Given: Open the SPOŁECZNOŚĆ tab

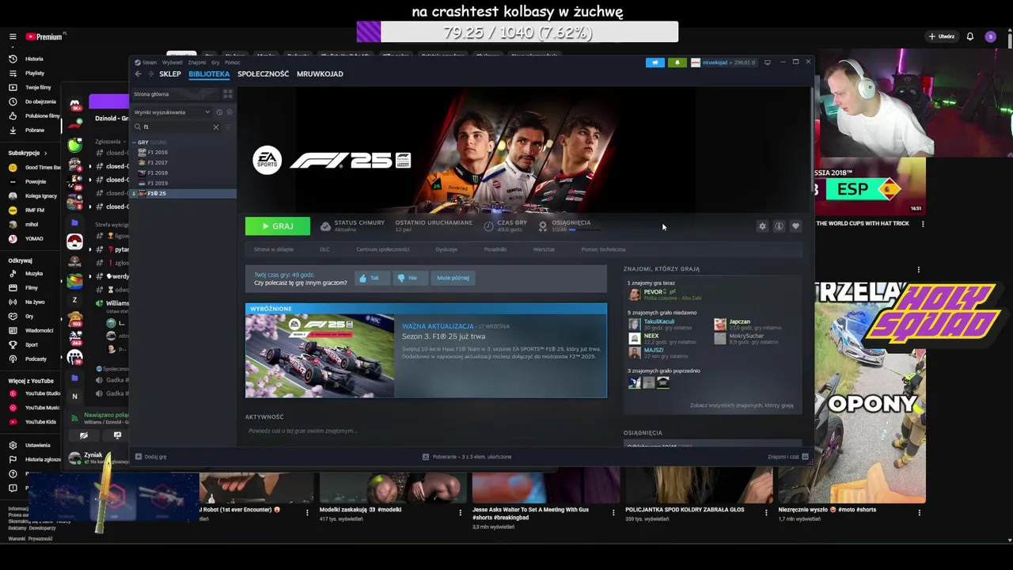Looking at the screenshot, I should tap(264, 74).
